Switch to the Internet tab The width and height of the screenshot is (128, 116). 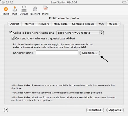29,24
